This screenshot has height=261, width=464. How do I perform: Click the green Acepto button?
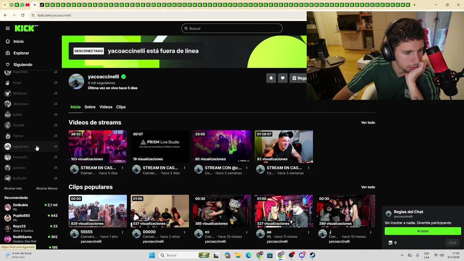(x=423, y=231)
